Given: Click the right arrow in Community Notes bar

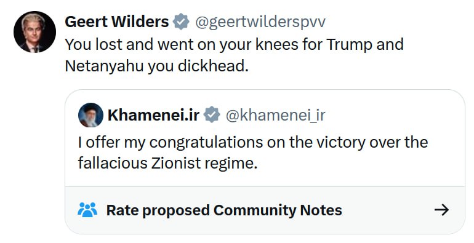Looking at the screenshot, I should click(x=441, y=210).
